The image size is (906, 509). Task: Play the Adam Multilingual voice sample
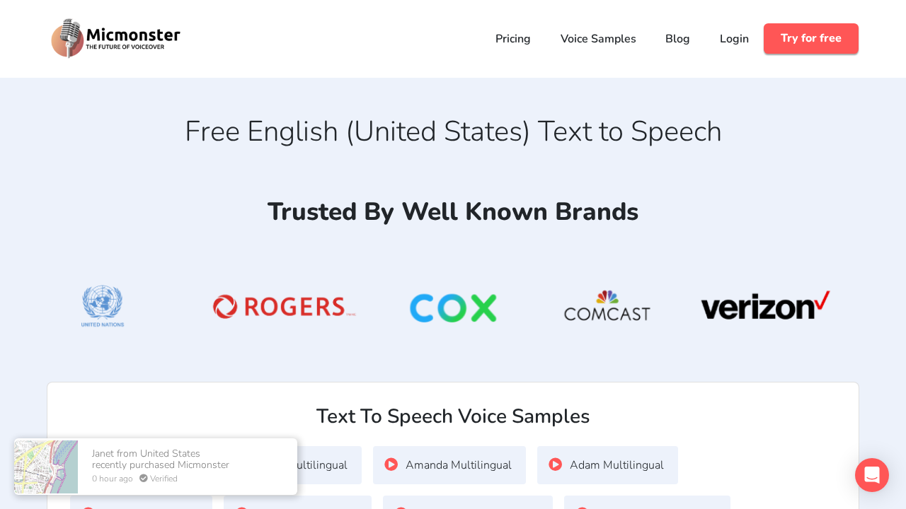pos(556,464)
